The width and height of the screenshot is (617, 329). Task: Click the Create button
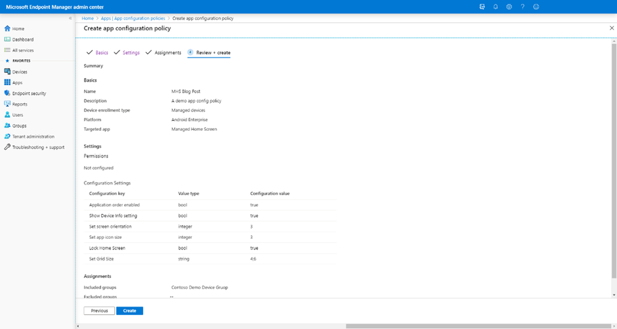(x=130, y=310)
